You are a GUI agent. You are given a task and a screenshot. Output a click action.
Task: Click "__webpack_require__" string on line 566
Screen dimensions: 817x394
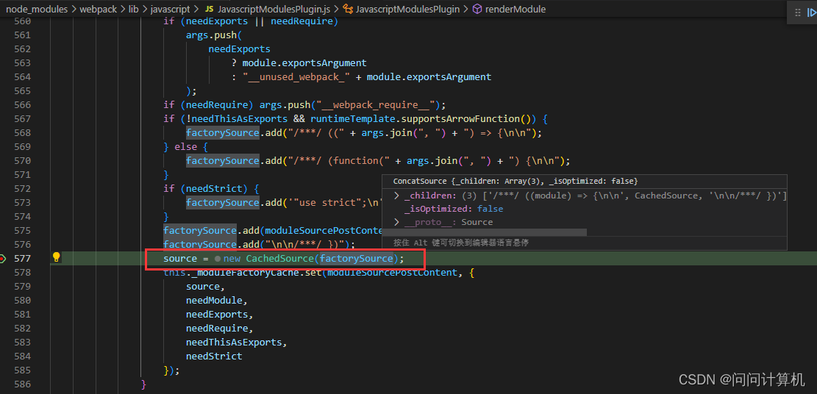click(x=374, y=105)
